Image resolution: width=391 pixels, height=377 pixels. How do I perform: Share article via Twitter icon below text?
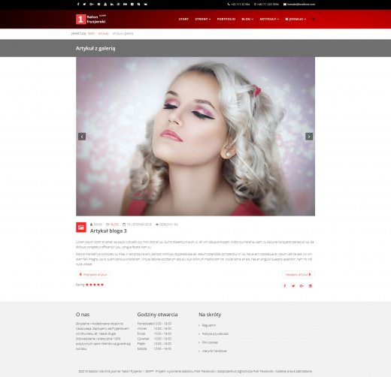[293, 286]
